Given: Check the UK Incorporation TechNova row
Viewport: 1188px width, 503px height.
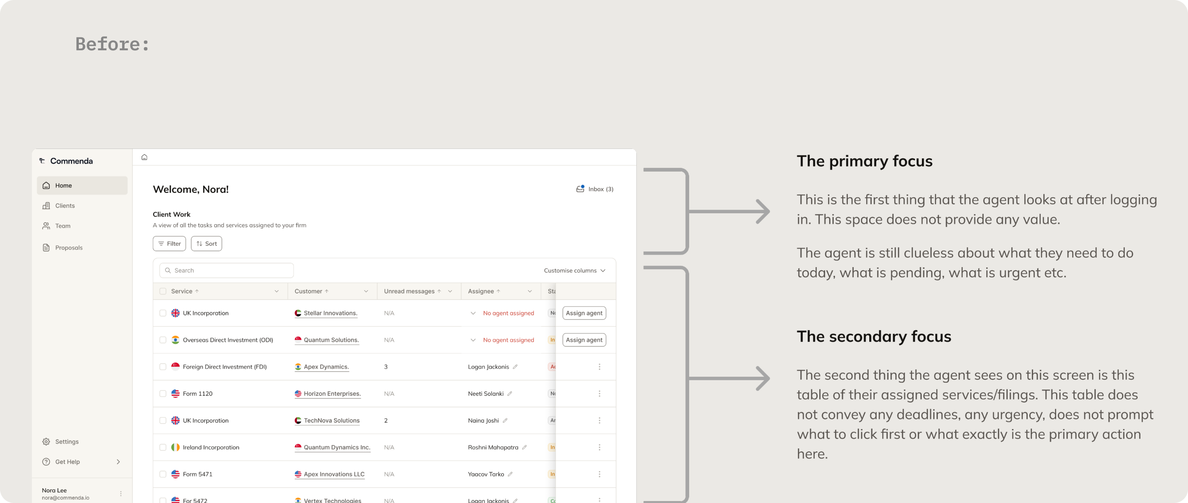Looking at the screenshot, I should tap(163, 420).
